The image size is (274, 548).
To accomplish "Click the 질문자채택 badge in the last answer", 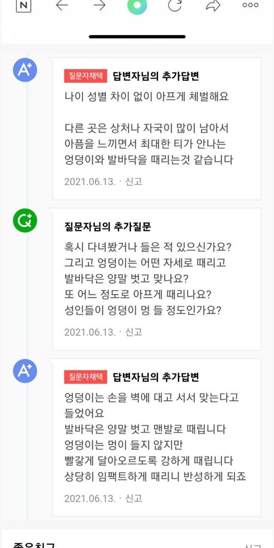I will click(86, 377).
